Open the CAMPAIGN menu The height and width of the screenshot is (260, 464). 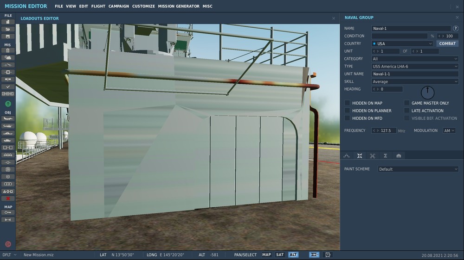tap(119, 6)
